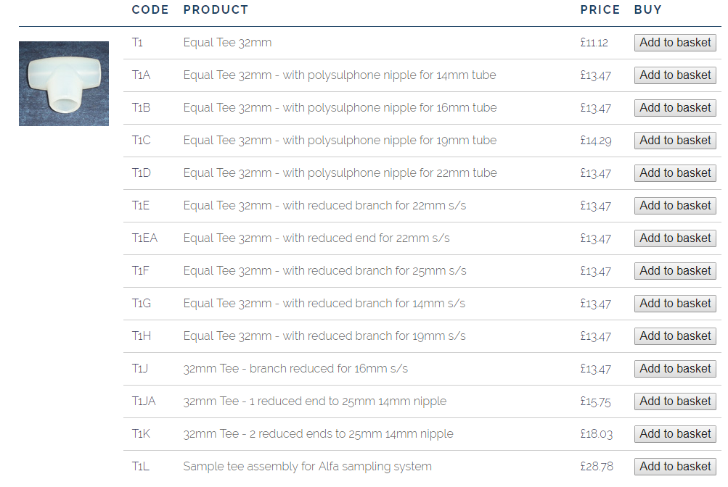Add T1EA reduced end tee to basket
Viewport: 728px width, 487px height.
(x=675, y=238)
